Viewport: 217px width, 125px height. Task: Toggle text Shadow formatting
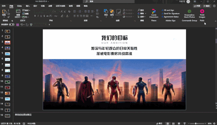(44, 16)
